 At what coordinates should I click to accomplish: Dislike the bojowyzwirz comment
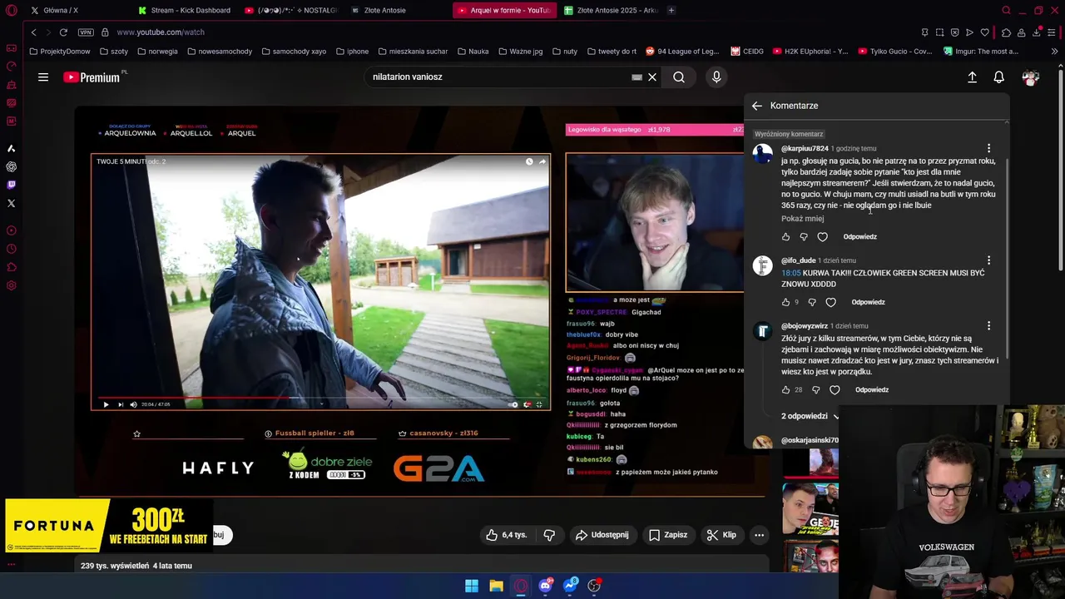(x=816, y=390)
